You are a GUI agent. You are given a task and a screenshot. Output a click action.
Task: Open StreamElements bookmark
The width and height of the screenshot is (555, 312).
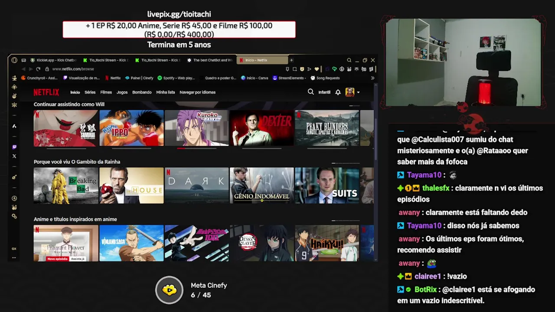tap(289, 78)
